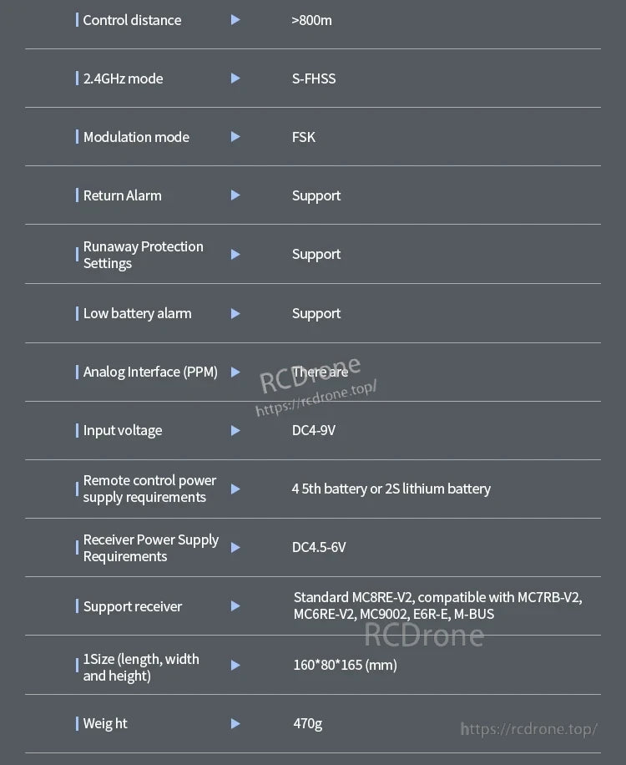Open the rcdrone.top link at bottom right
The height and width of the screenshot is (765, 626).
pyautogui.click(x=529, y=729)
